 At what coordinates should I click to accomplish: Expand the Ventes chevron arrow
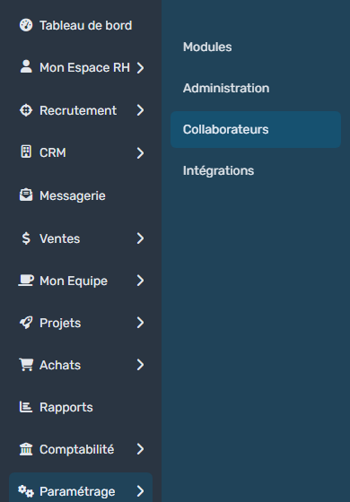(140, 238)
